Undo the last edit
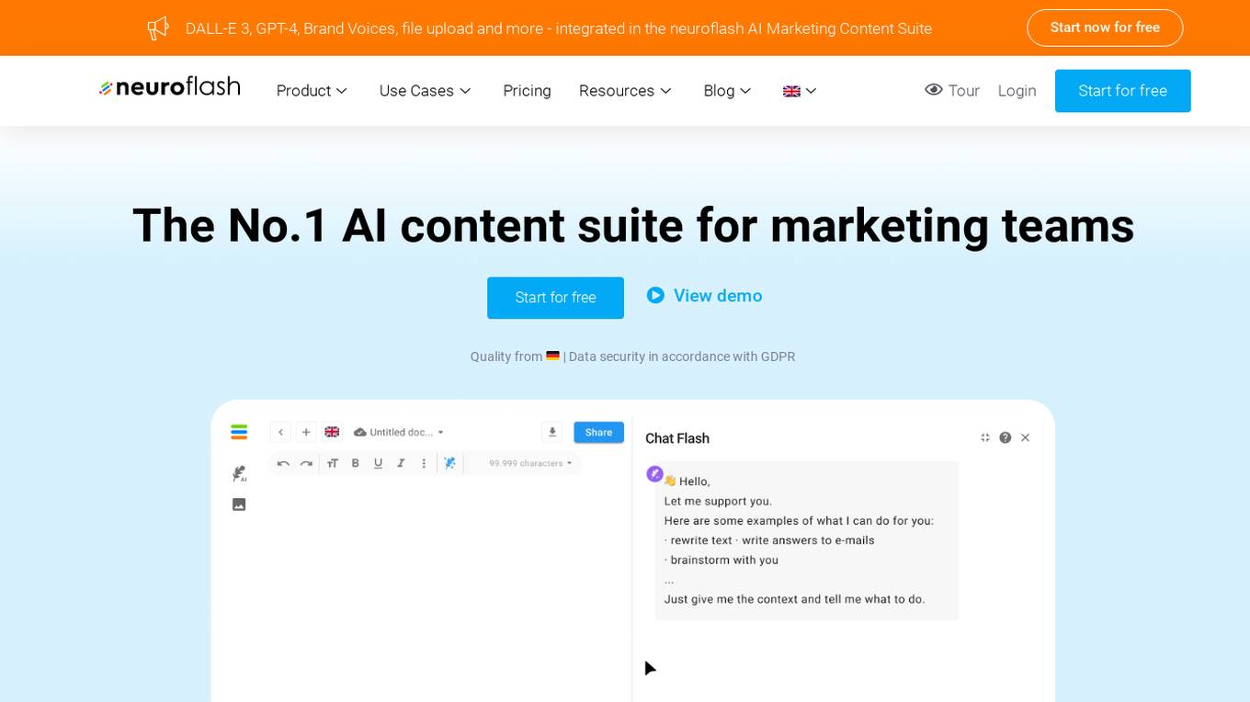This screenshot has width=1250, height=702. (x=283, y=463)
